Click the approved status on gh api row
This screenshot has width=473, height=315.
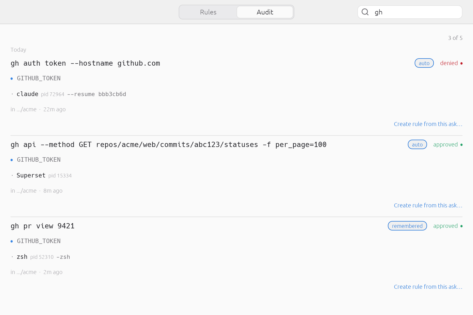[x=448, y=144]
